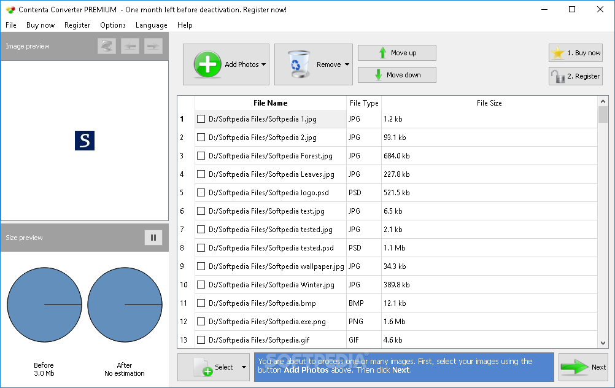The image size is (615, 388).
Task: Tick the Softpedia.gif checkbox
Action: click(201, 340)
